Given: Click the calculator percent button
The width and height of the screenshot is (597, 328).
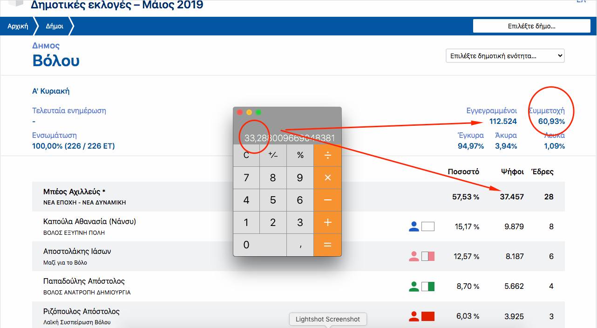Looking at the screenshot, I should coord(300,155).
